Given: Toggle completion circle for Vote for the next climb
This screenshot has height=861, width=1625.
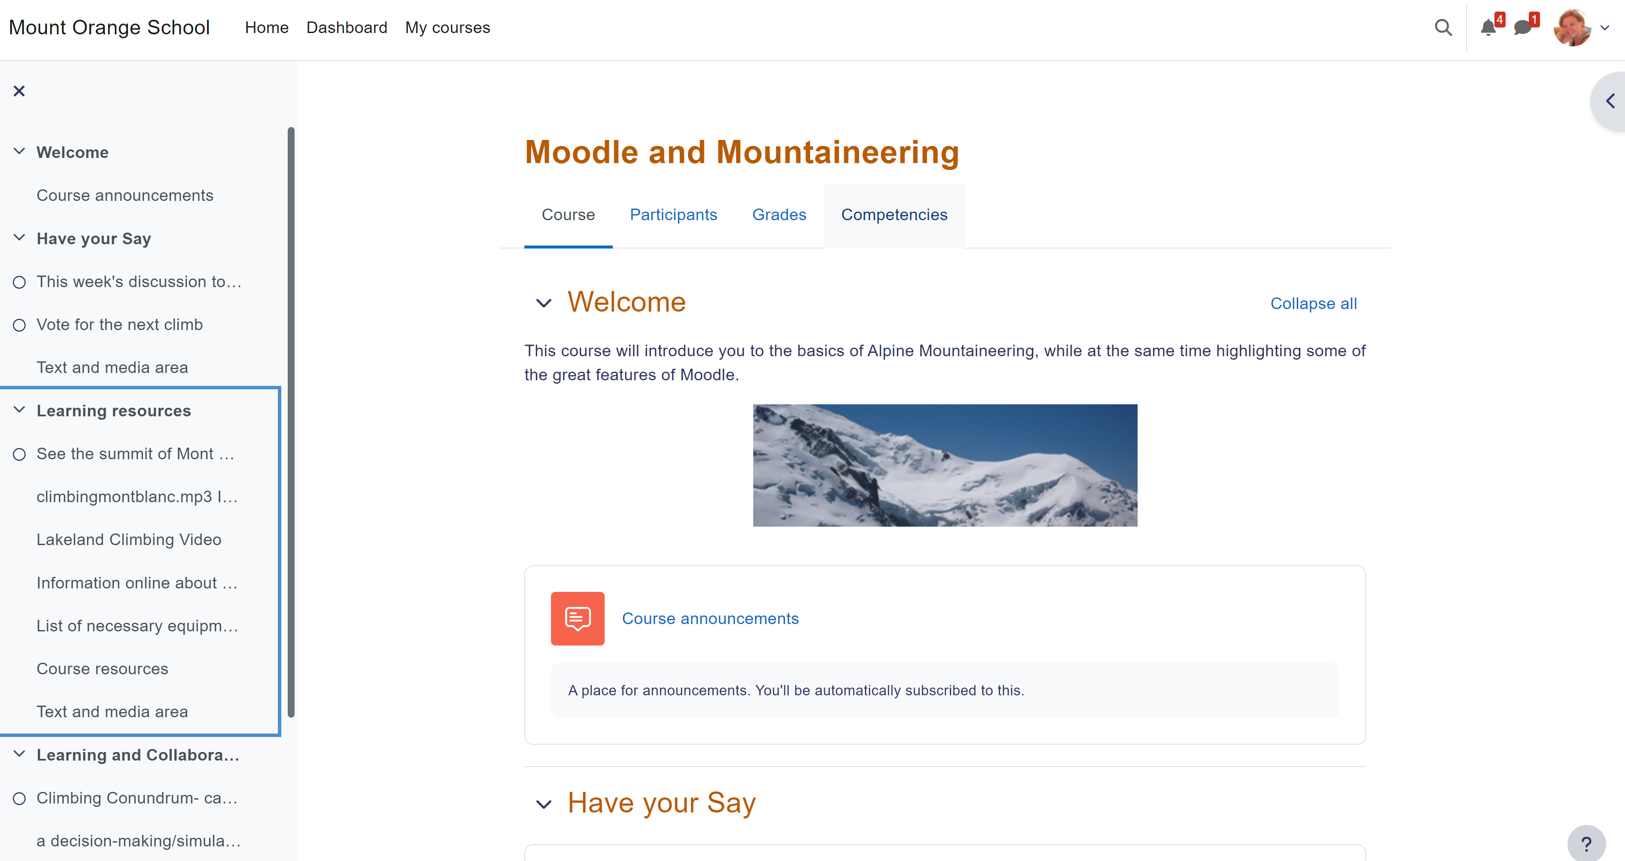Looking at the screenshot, I should pos(20,325).
